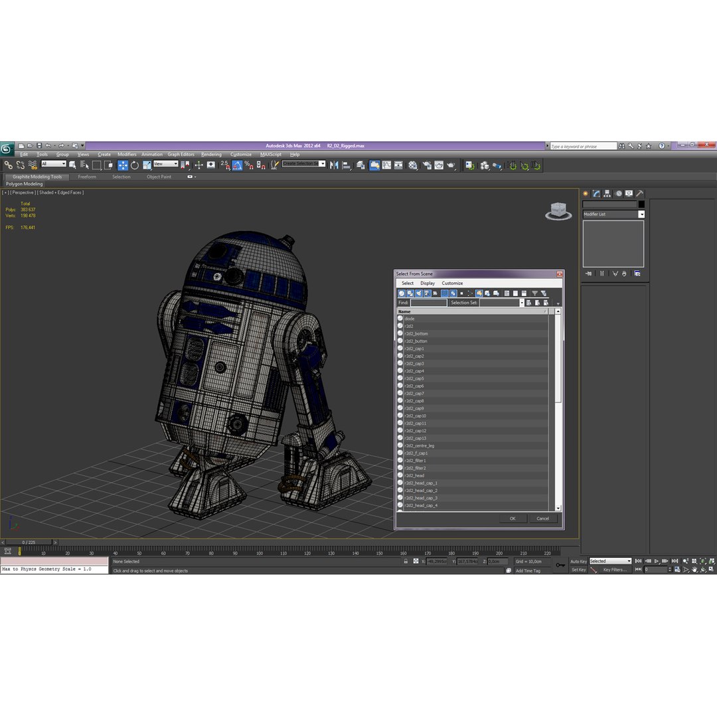Viewport: 717px width, 717px height.
Task: Toggle Display Lights filter in Select From Scene
Action: 418,293
